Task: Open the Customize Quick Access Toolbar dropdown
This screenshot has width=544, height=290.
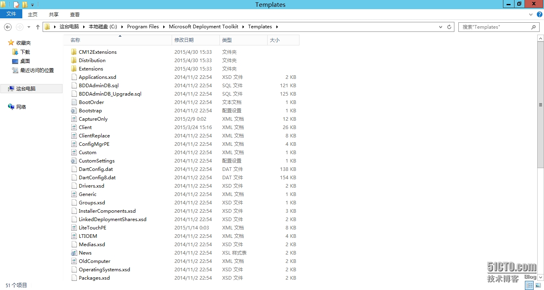Action: click(33, 5)
